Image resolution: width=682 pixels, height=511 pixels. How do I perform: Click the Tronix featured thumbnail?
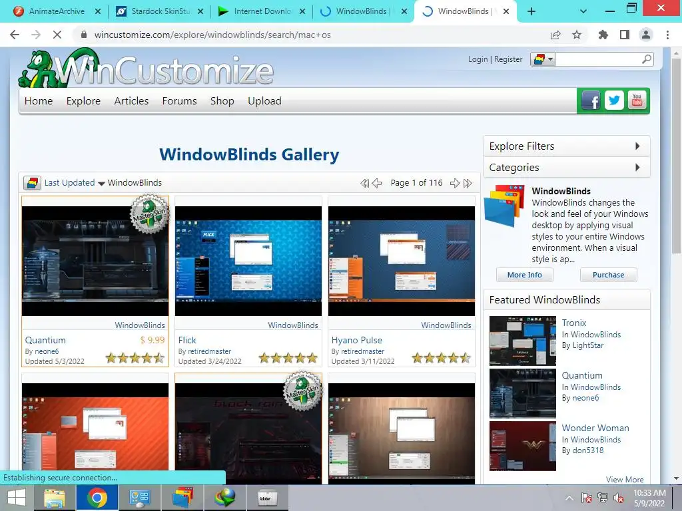[x=522, y=341]
